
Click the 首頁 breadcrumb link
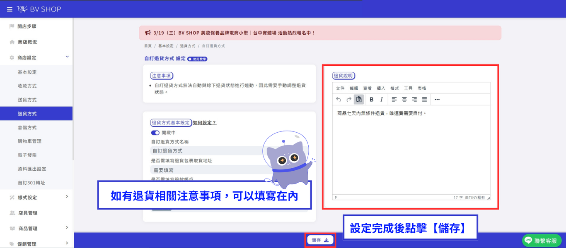click(x=148, y=46)
